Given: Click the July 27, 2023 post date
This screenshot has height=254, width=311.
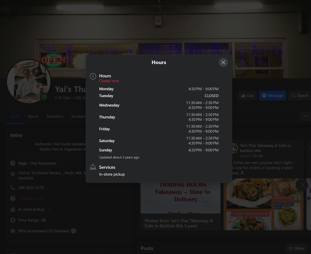Looking at the screenshot, I should pos(250,156).
